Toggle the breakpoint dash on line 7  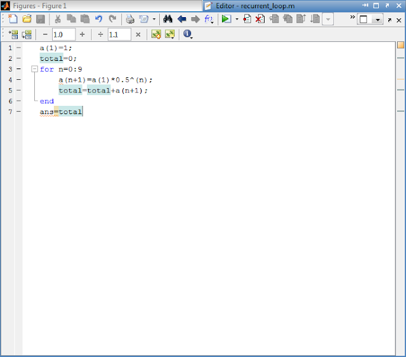tap(18, 112)
